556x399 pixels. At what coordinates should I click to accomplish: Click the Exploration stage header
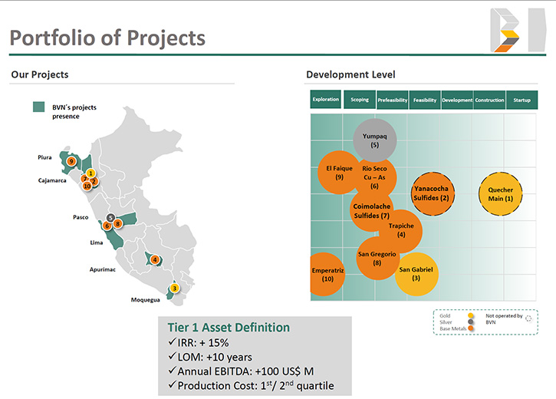coord(325,99)
